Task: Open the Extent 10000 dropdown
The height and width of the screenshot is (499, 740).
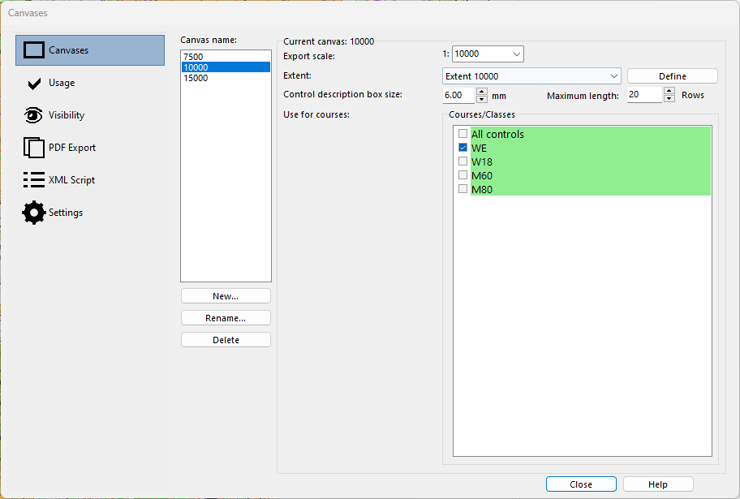Action: pos(531,76)
